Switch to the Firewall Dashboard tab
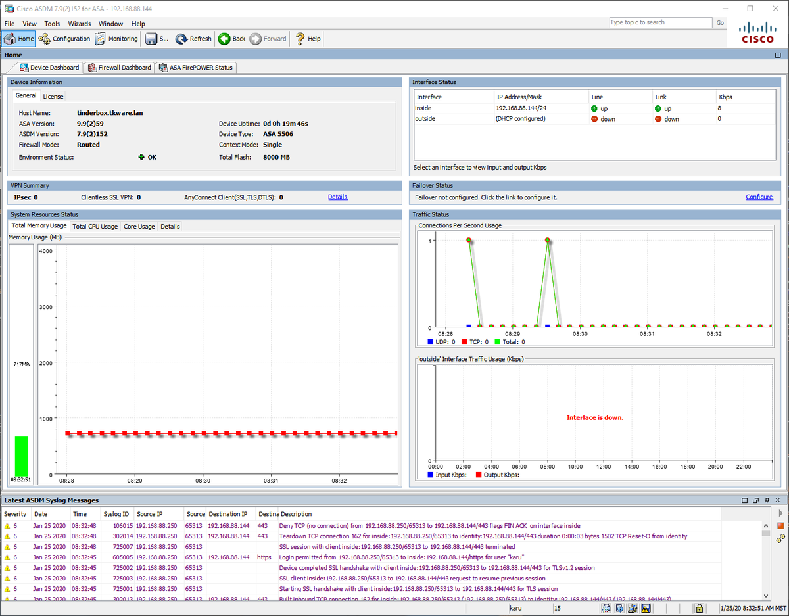This screenshot has height=616, width=789. point(119,68)
